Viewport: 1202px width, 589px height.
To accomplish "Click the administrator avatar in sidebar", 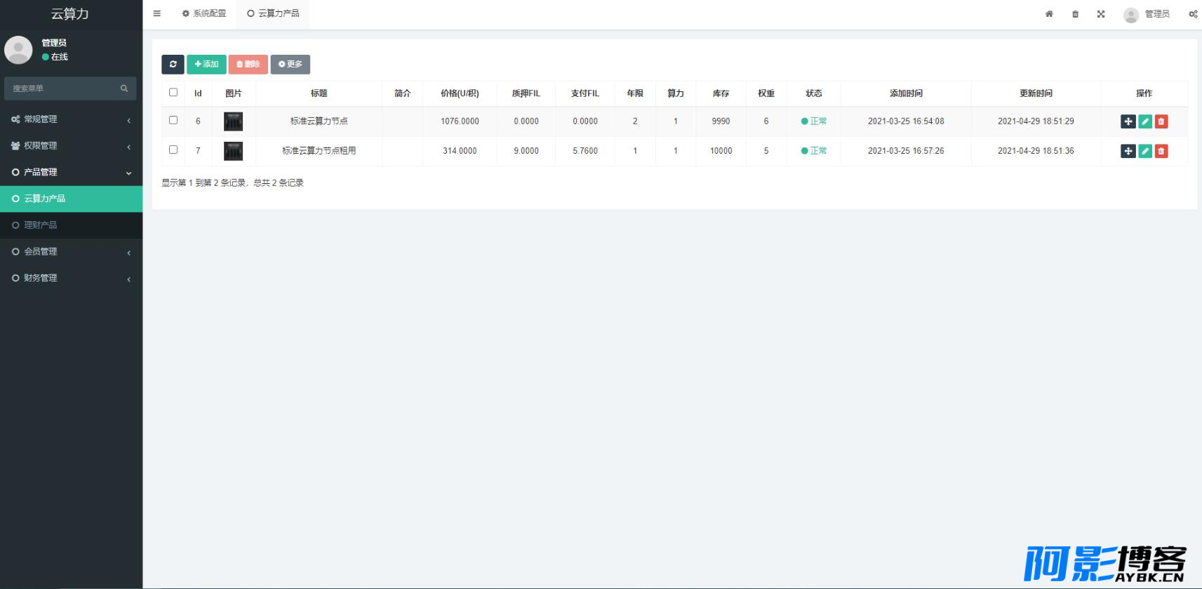I will click(x=18, y=50).
